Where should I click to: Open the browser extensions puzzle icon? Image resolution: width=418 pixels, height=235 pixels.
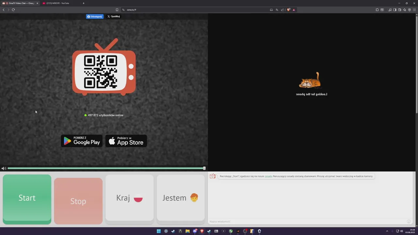[x=377, y=10]
